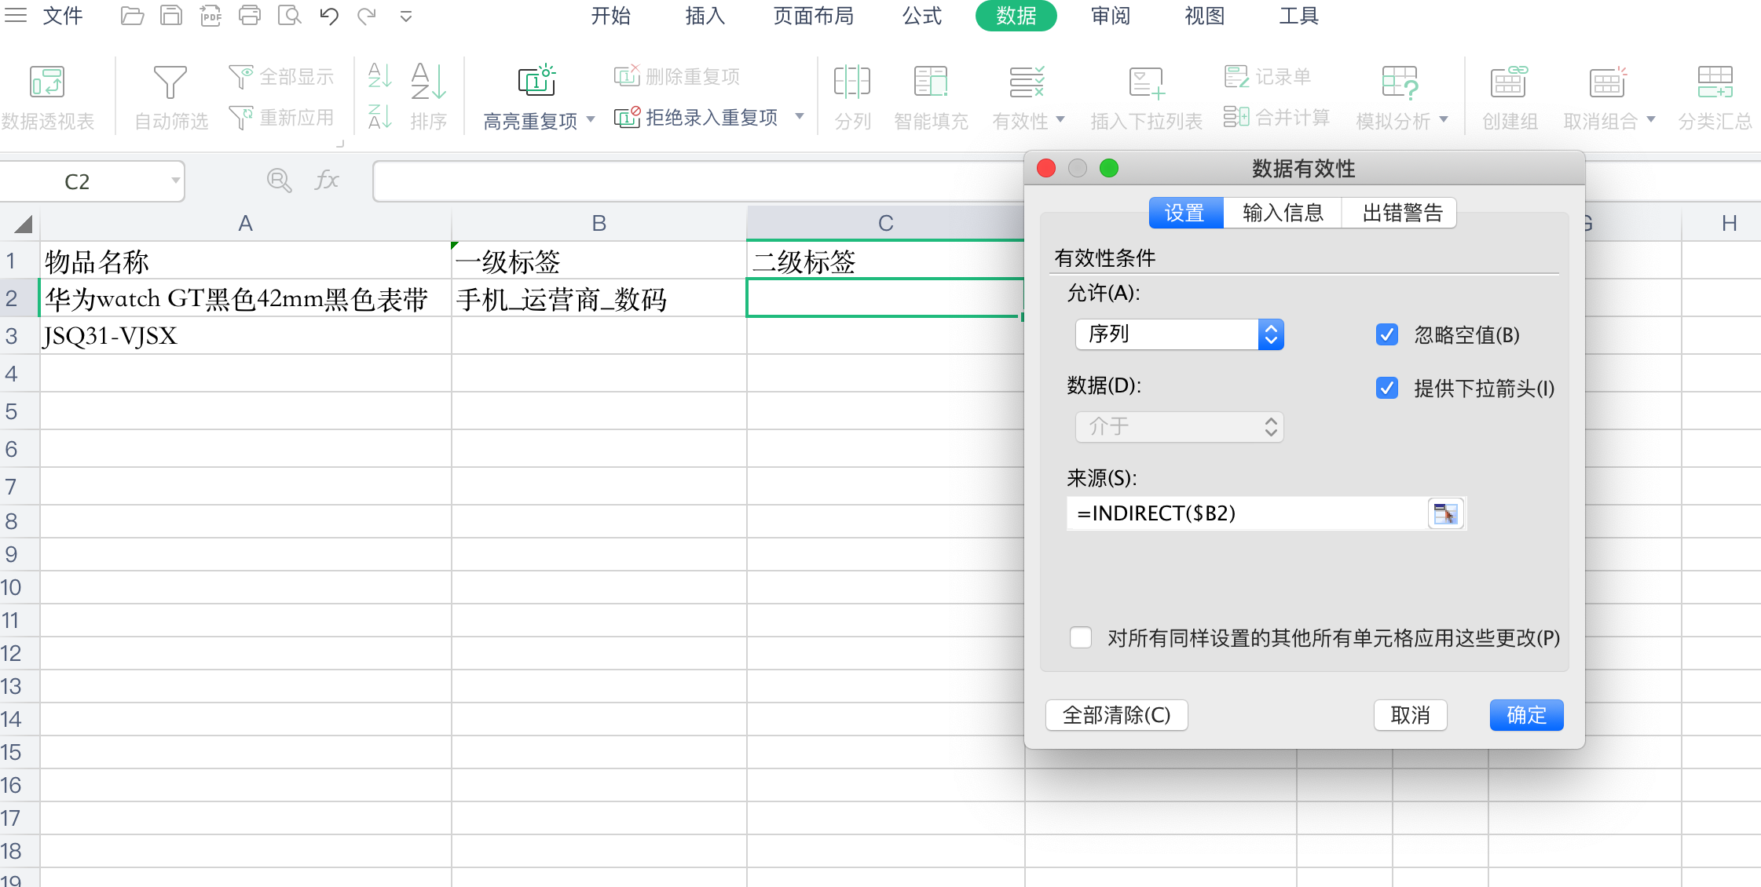Open the Page Layout (页面布局) tab
1761x887 pixels.
tap(813, 16)
